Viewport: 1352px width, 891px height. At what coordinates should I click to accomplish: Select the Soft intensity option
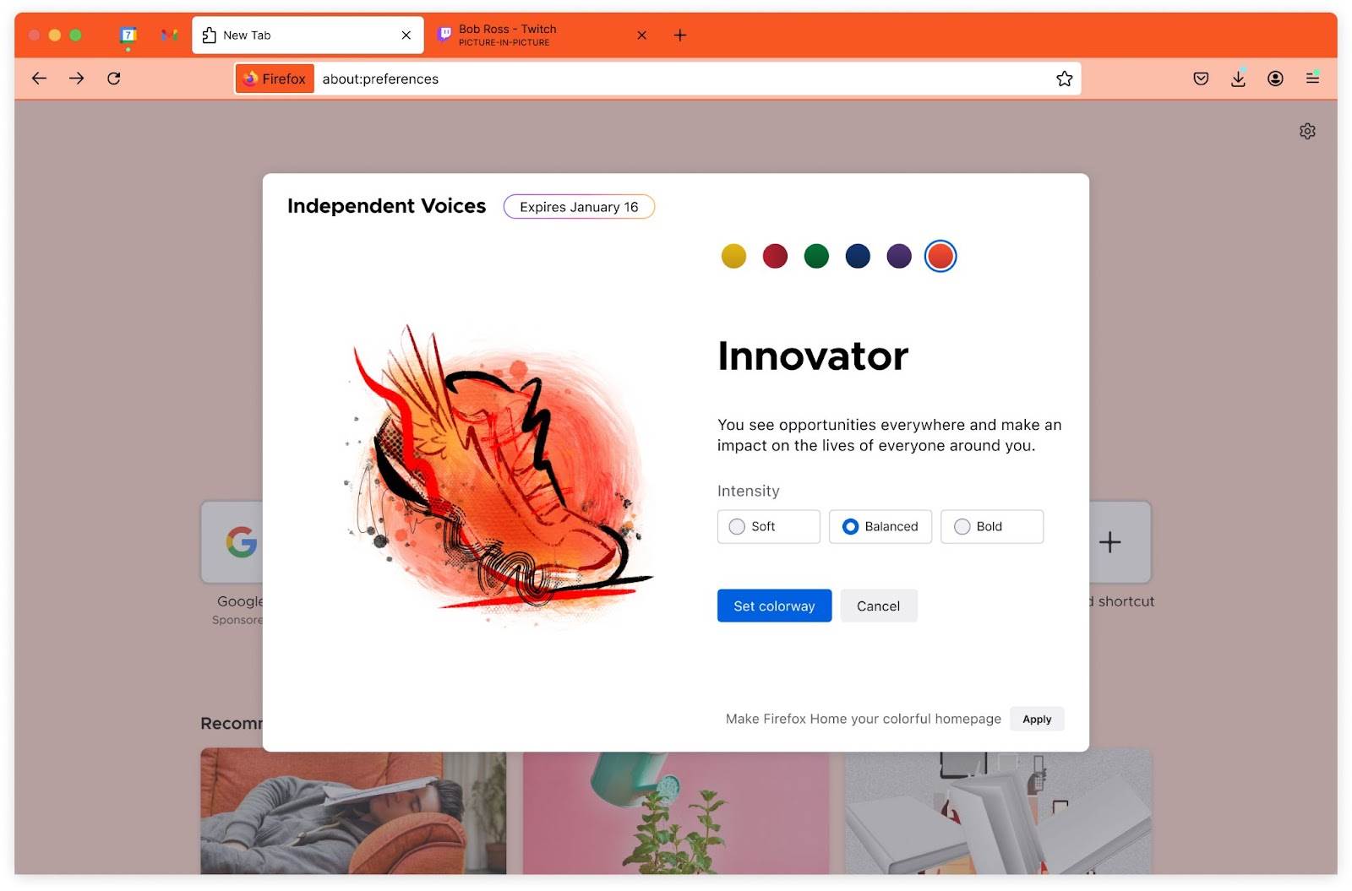pos(768,526)
